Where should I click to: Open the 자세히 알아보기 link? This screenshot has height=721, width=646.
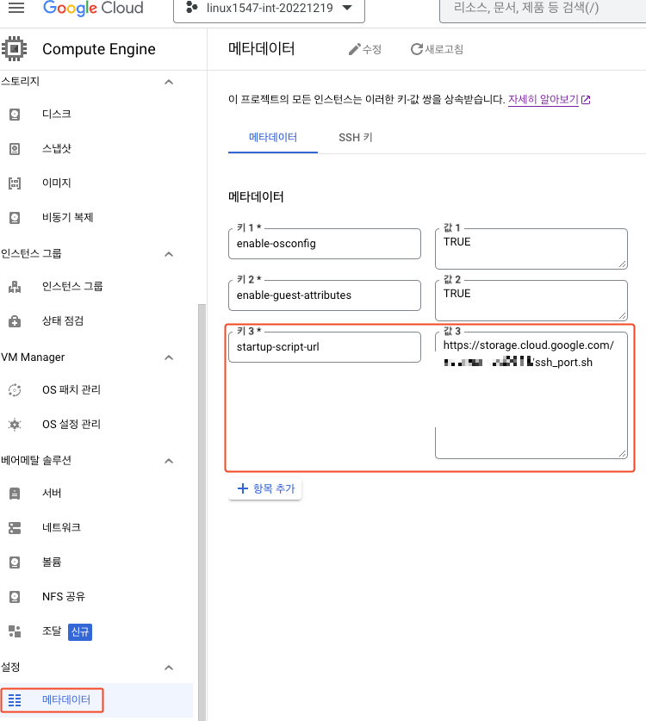[x=543, y=99]
